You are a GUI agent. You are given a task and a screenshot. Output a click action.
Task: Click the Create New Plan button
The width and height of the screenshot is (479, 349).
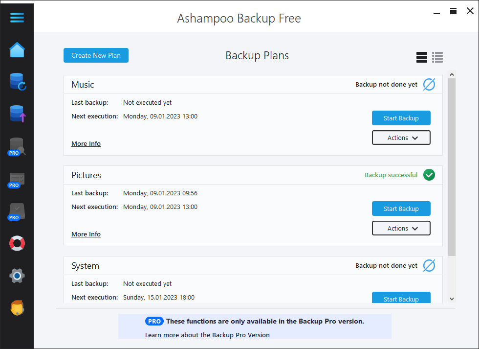(x=96, y=55)
